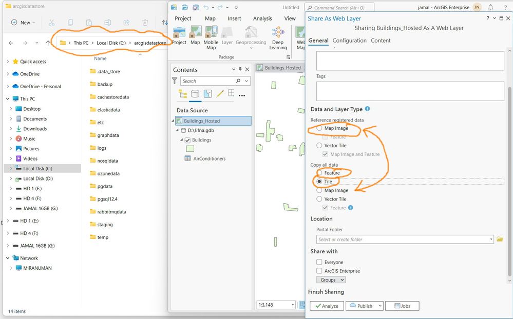513x319 pixels.
Task: Click the info icon beside Data and Layer Type
Action: [367, 109]
